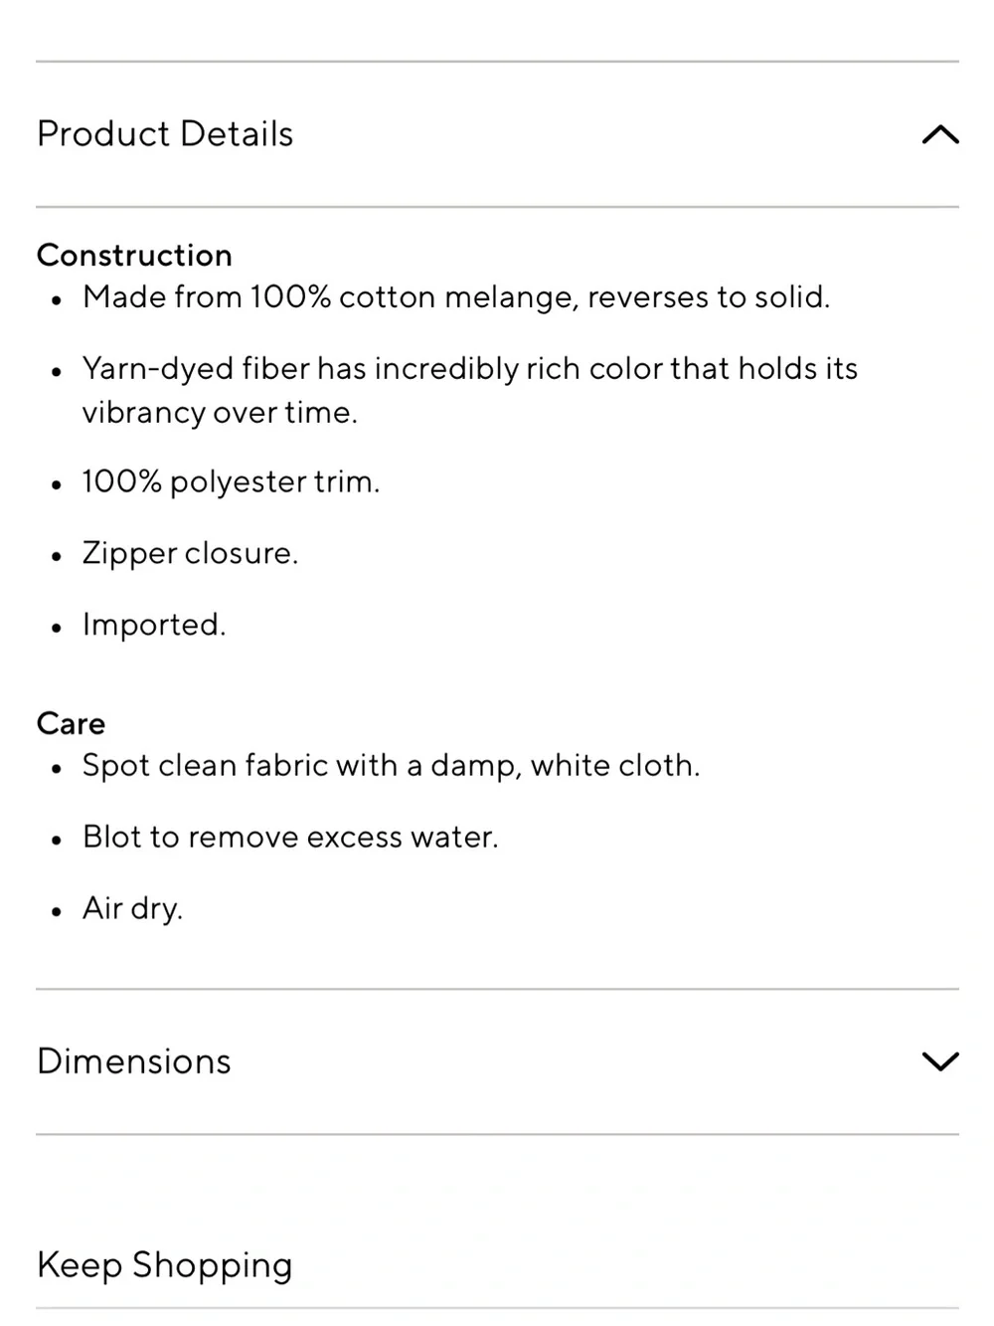
Task: Click the Spot clean fabric instruction
Action: point(391,766)
